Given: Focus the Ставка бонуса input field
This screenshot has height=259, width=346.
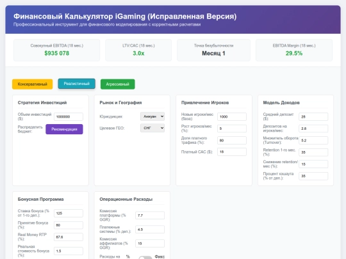Looking at the screenshot, I should pyautogui.click(x=69, y=213).
